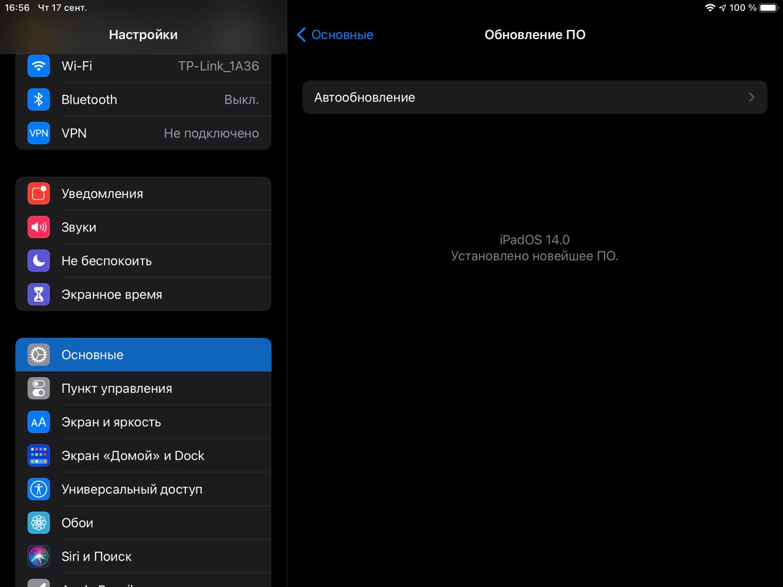783x587 pixels.
Task: Tap the Не подключено VPN status
Action: (x=211, y=133)
